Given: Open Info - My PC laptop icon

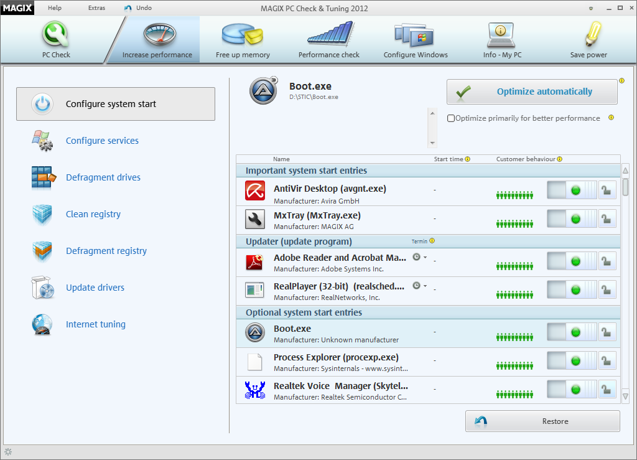Looking at the screenshot, I should 501,35.
